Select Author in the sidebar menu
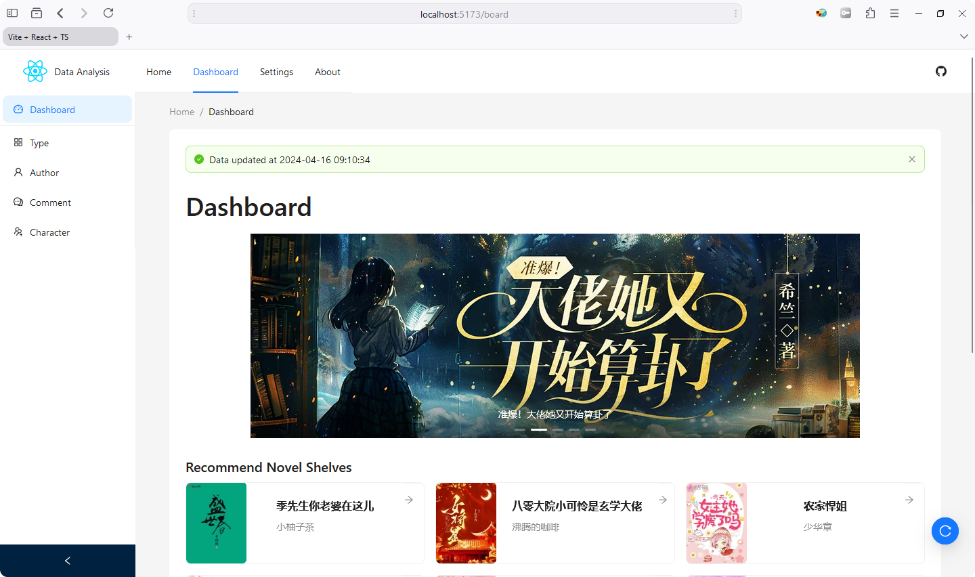This screenshot has width=975, height=577. (x=67, y=173)
